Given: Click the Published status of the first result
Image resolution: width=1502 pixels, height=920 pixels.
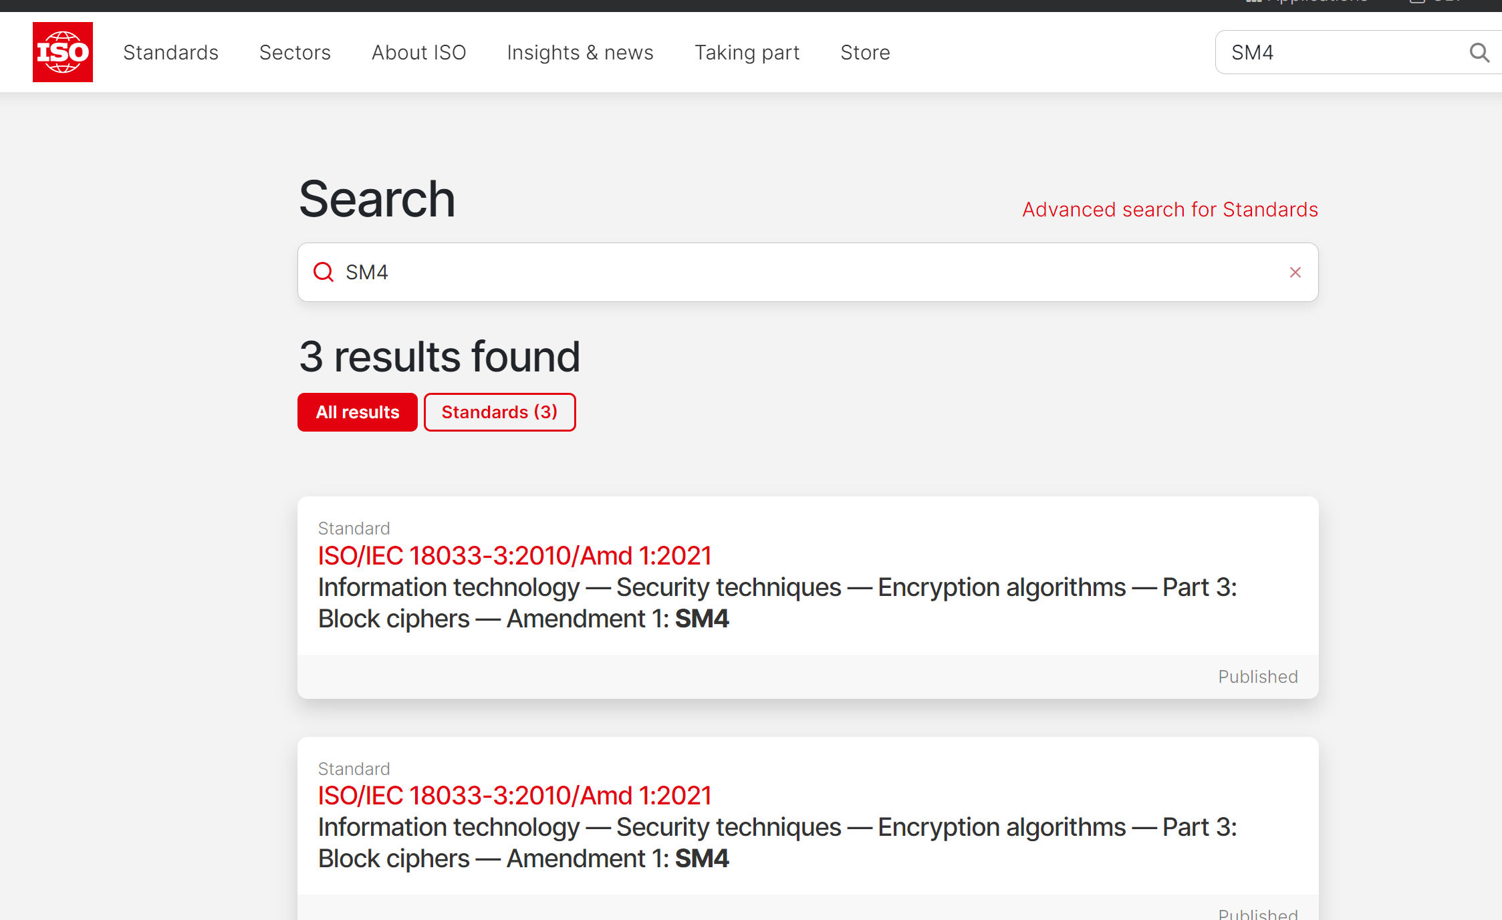Looking at the screenshot, I should click(x=1258, y=677).
